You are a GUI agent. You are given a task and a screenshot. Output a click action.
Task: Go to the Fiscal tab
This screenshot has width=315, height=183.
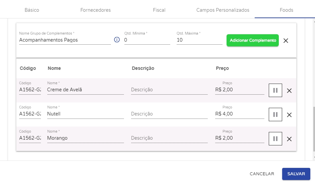pos(159,10)
